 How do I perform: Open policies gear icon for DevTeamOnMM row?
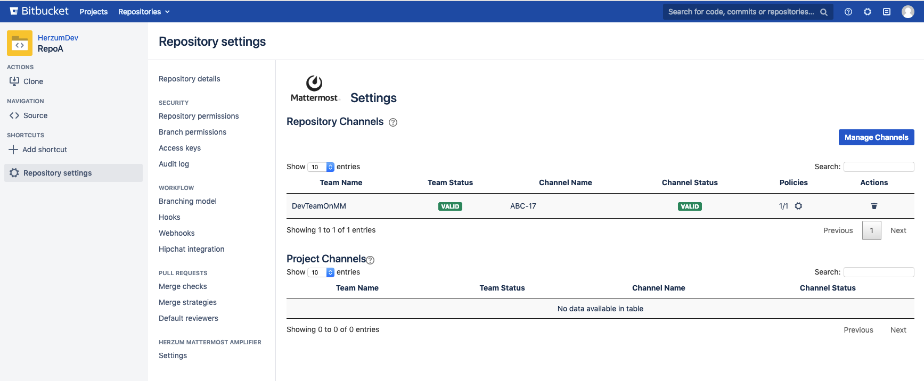pos(798,206)
